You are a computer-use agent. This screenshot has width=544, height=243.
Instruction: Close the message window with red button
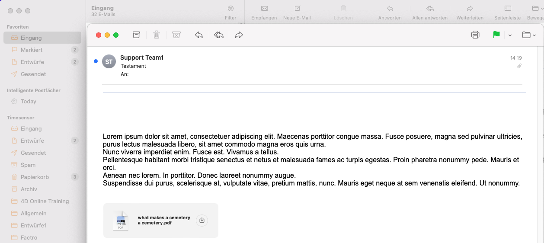tap(99, 35)
